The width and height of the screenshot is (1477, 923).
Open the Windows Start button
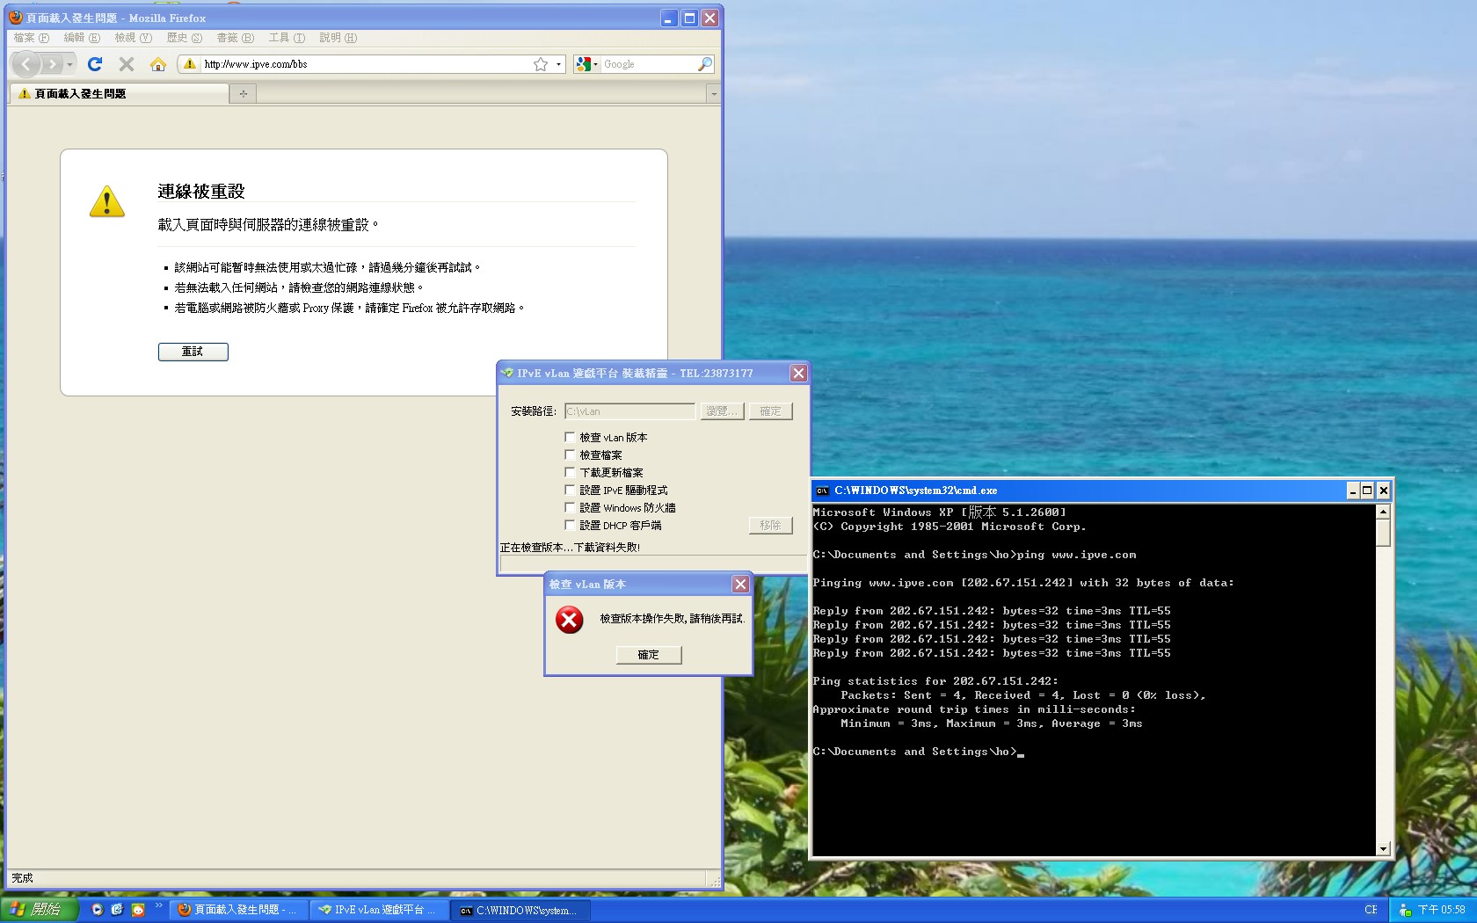point(40,910)
